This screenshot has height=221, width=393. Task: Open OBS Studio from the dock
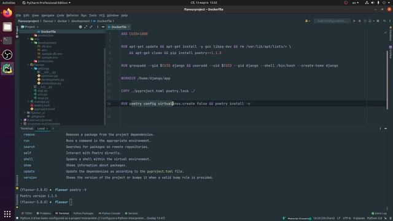[x=7, y=55]
